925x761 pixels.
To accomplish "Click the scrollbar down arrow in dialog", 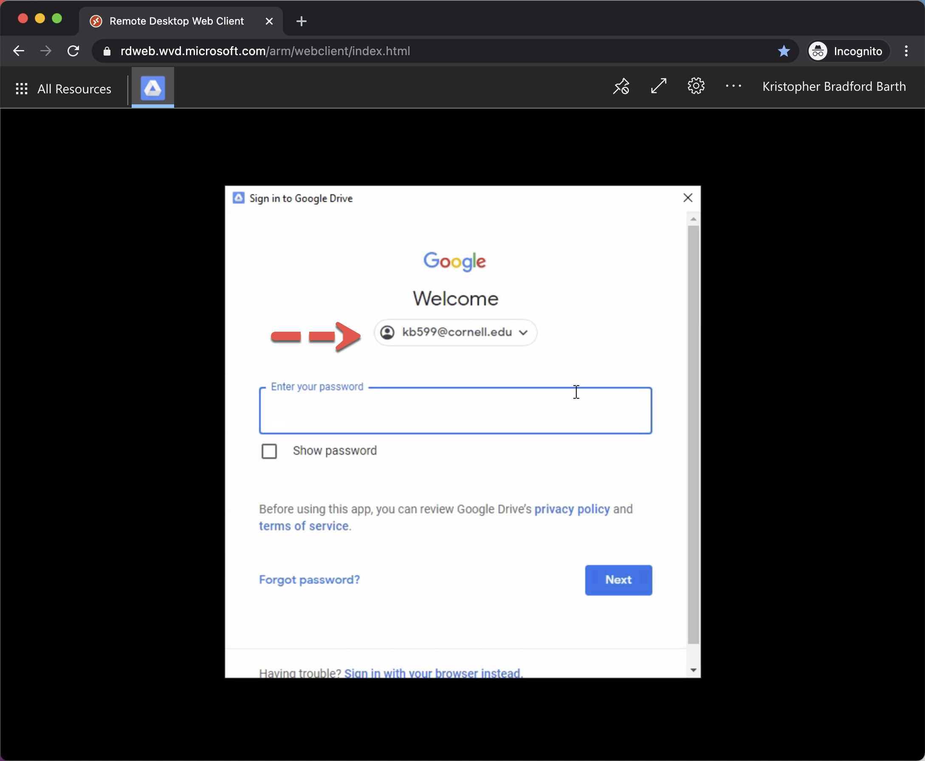I will [x=693, y=670].
